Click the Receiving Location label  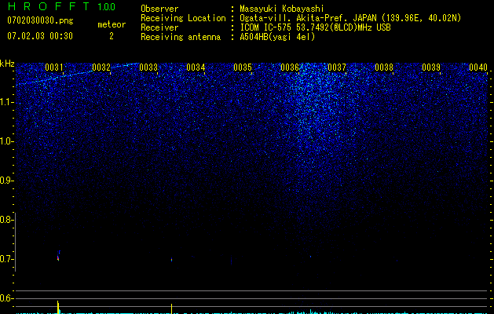tap(183, 18)
